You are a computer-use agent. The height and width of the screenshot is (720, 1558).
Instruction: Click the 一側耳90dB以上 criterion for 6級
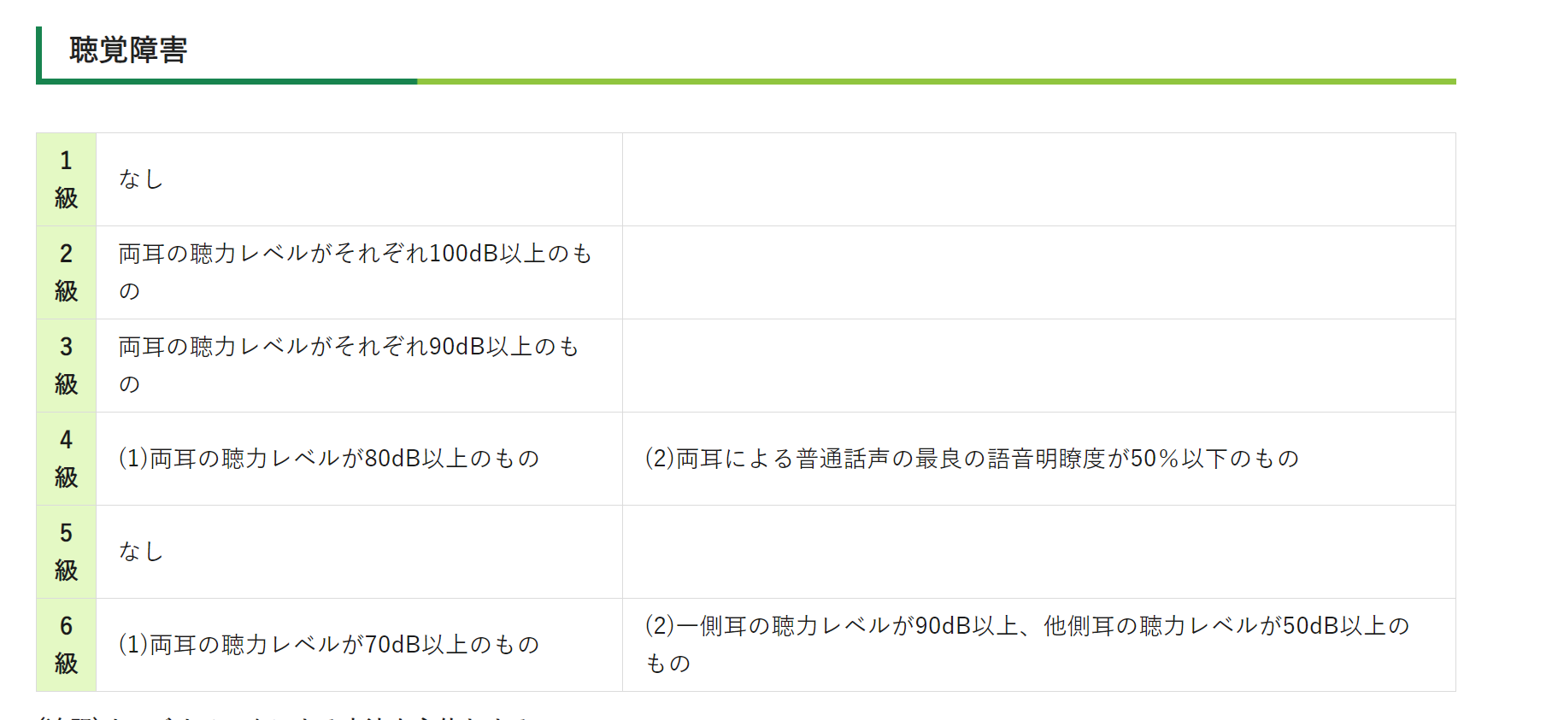tap(1026, 645)
